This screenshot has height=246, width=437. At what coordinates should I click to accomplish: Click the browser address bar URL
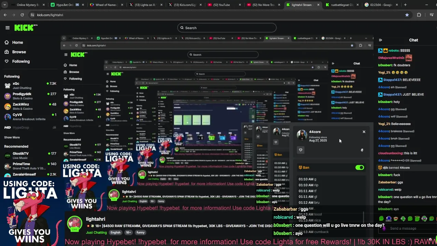click(x=50, y=15)
